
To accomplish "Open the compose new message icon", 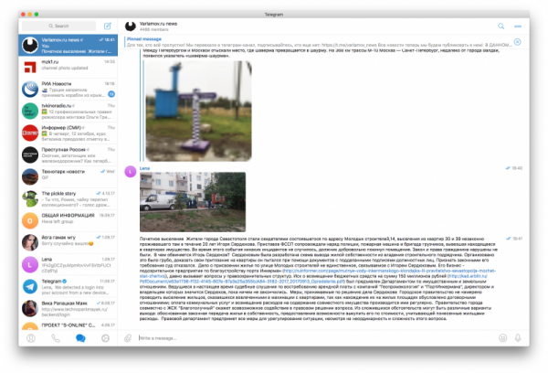I will pyautogui.click(x=108, y=26).
